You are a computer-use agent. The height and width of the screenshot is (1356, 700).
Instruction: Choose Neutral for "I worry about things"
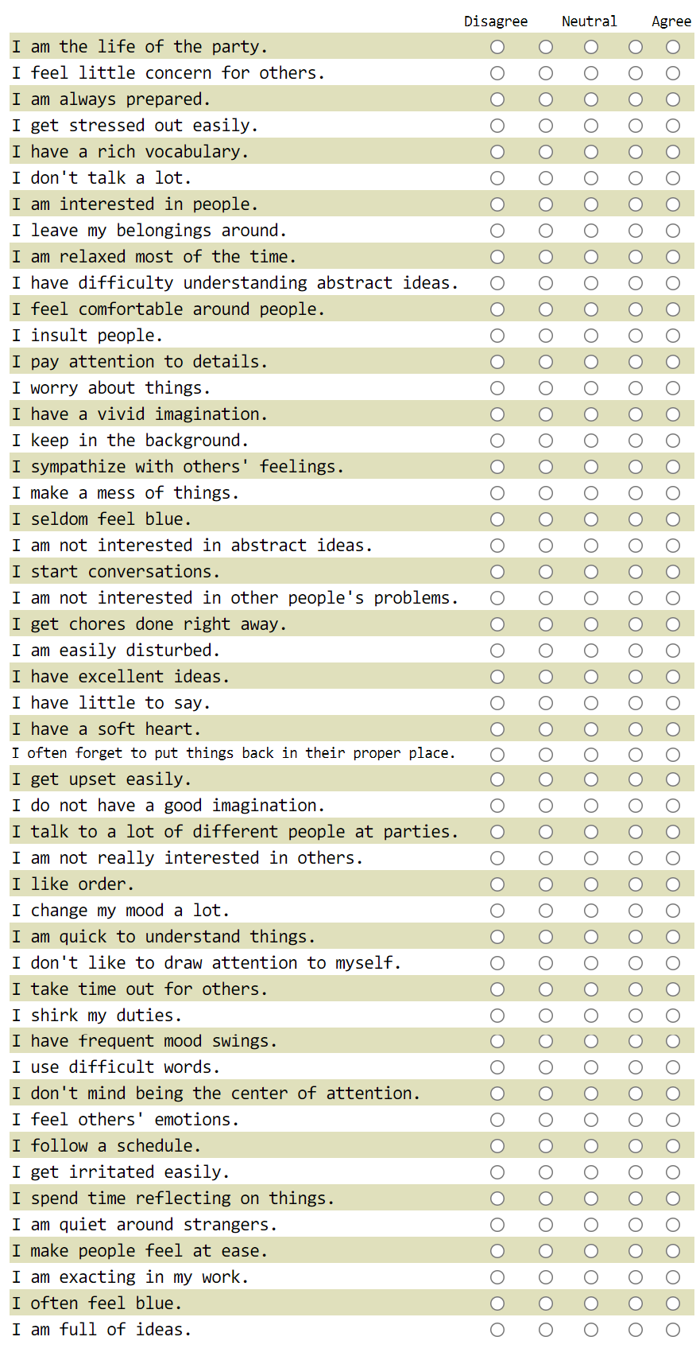point(591,388)
